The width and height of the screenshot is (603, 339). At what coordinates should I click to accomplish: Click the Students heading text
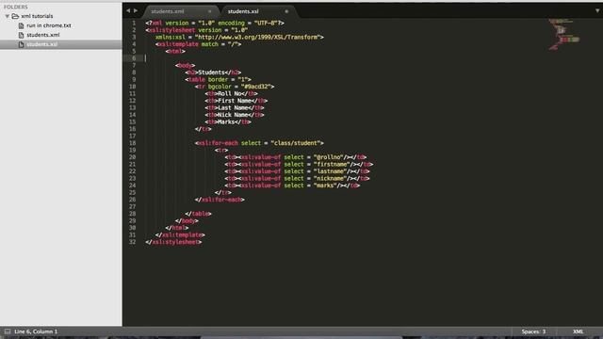coord(211,73)
